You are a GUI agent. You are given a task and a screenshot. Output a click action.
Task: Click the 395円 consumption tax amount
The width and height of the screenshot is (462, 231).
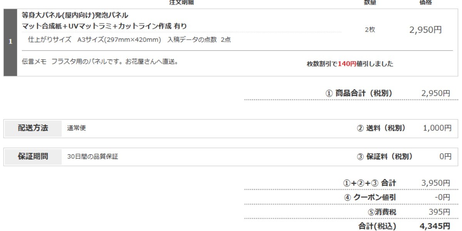pyautogui.click(x=439, y=212)
